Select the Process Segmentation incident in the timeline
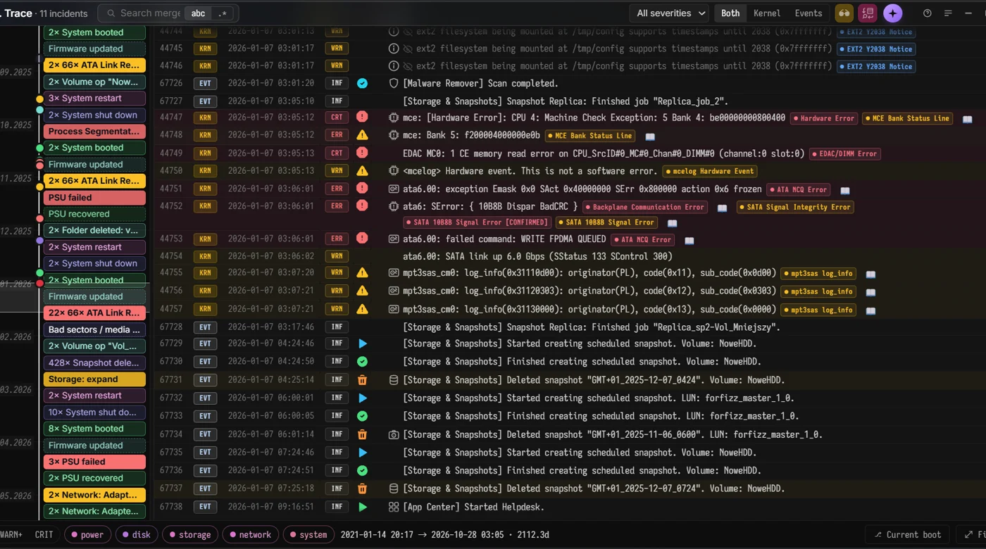Image resolution: width=986 pixels, height=549 pixels. (x=94, y=132)
